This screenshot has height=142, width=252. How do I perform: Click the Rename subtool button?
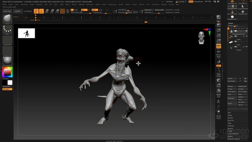coord(232,86)
